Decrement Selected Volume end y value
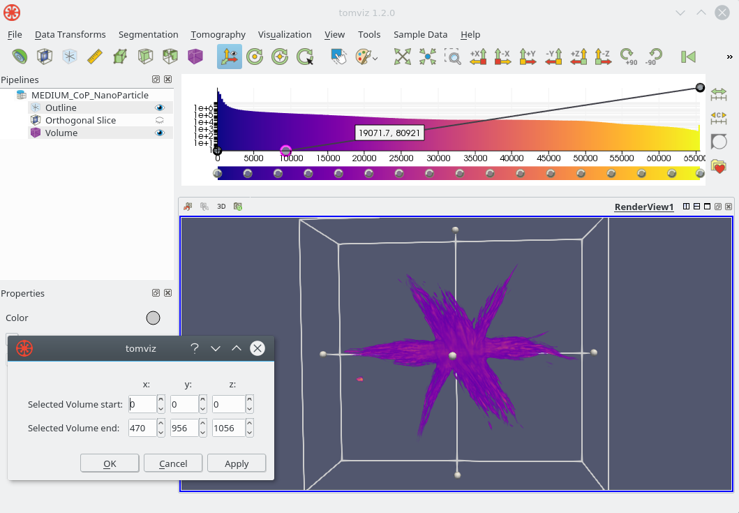Viewport: 739px width, 513px height. 202,432
